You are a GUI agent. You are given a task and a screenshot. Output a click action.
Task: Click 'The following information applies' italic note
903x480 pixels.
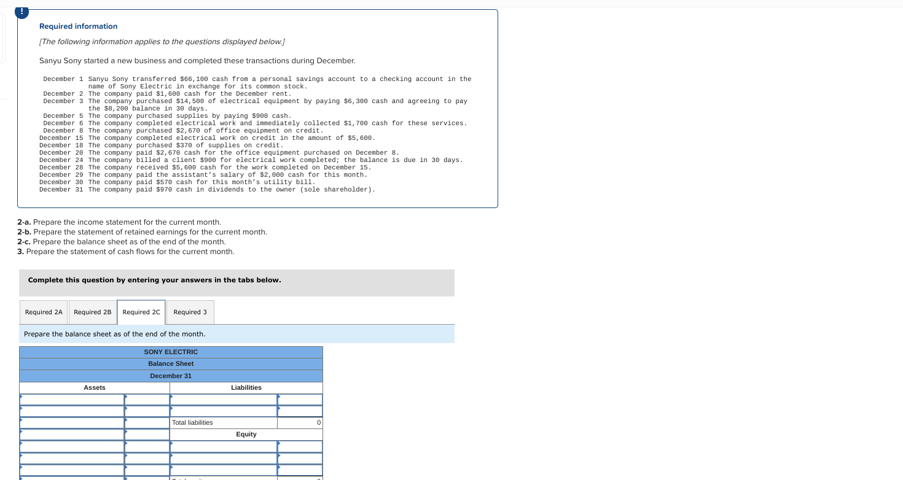162,42
